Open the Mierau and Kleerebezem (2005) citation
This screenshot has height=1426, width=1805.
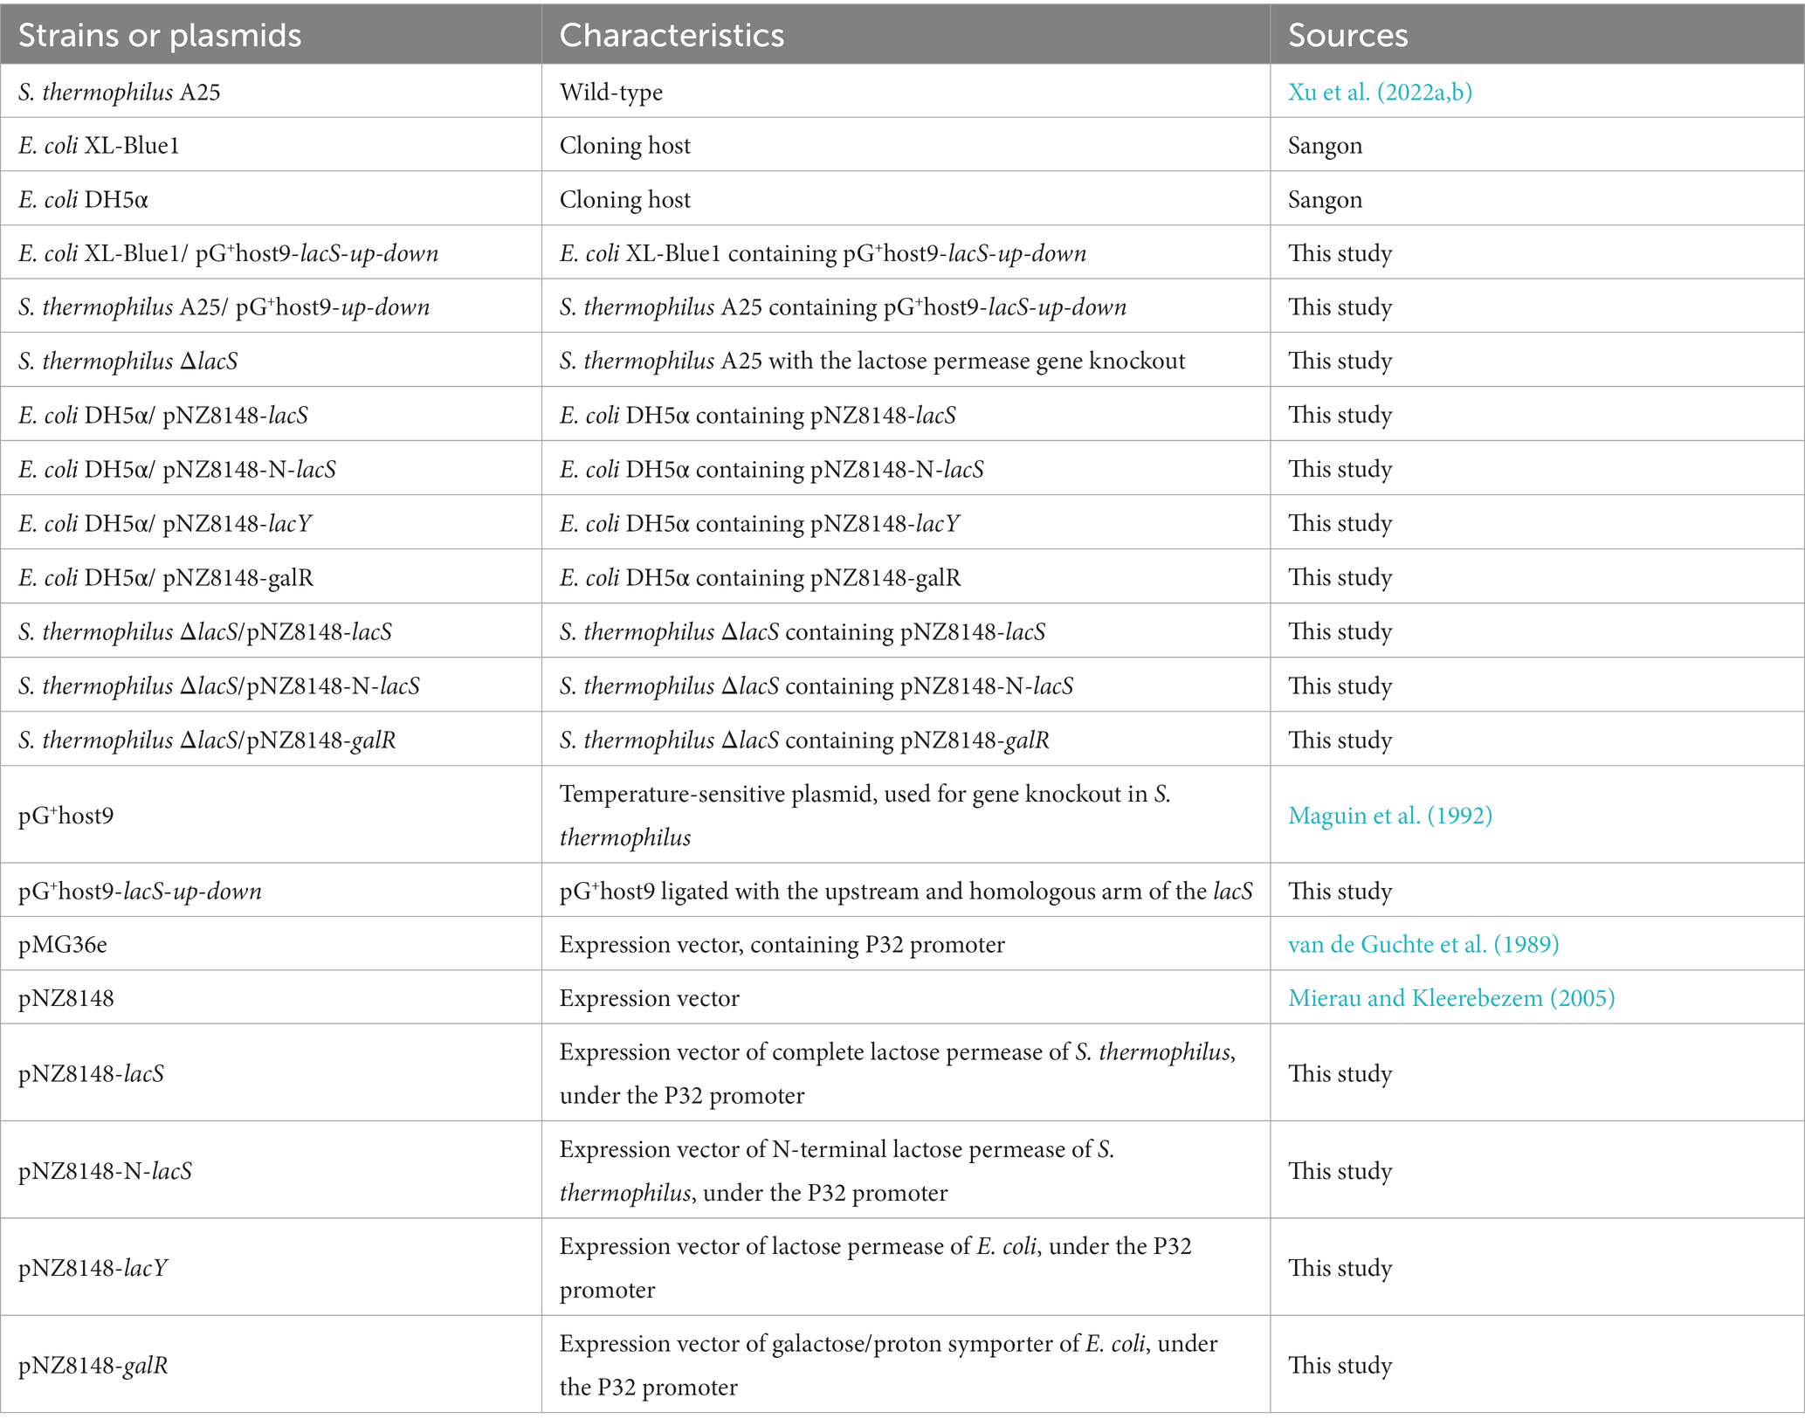tap(1451, 997)
